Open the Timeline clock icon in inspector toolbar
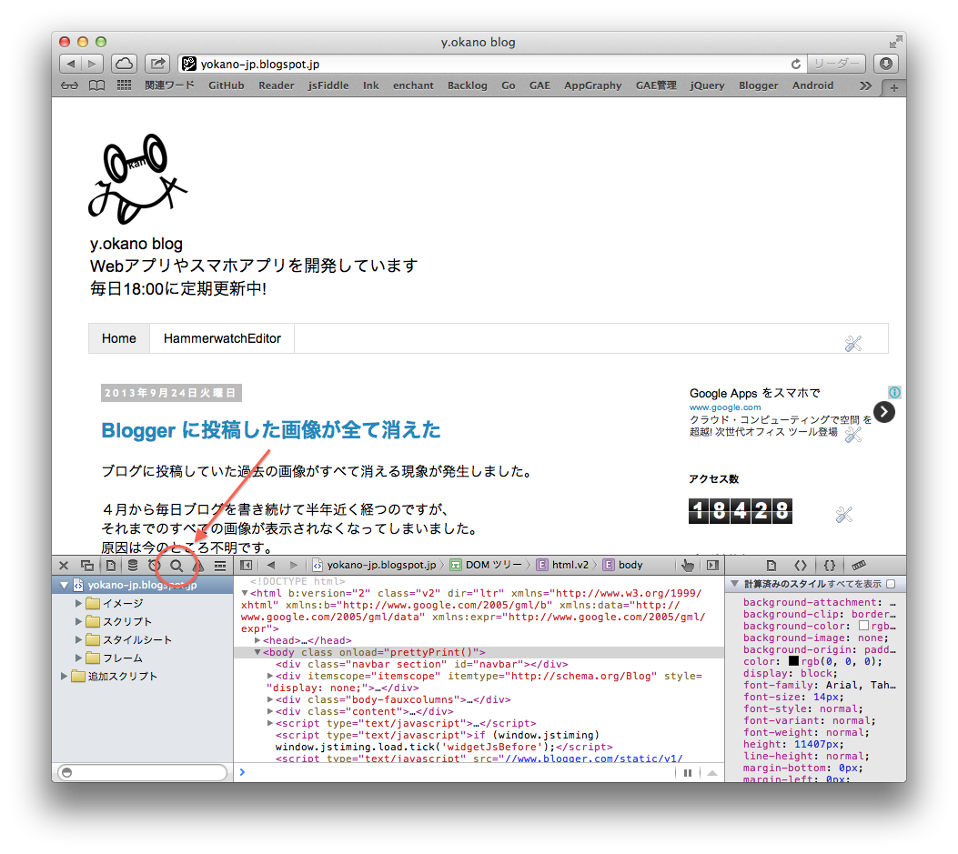The image size is (958, 854). coord(153,565)
